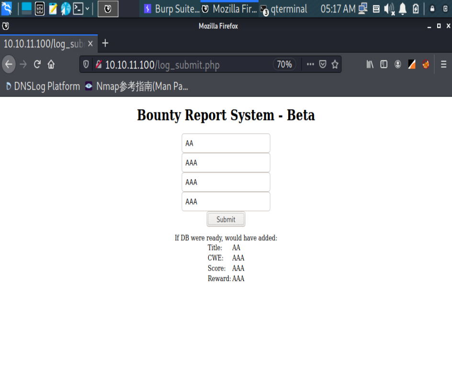This screenshot has width=452, height=371.
Task: Reload the current page
Action: (37, 64)
